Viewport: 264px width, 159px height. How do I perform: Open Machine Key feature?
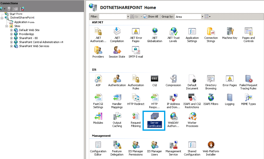coord(230,33)
